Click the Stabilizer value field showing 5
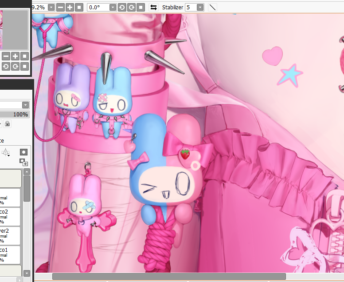This screenshot has width=344, height=282. (x=191, y=7)
